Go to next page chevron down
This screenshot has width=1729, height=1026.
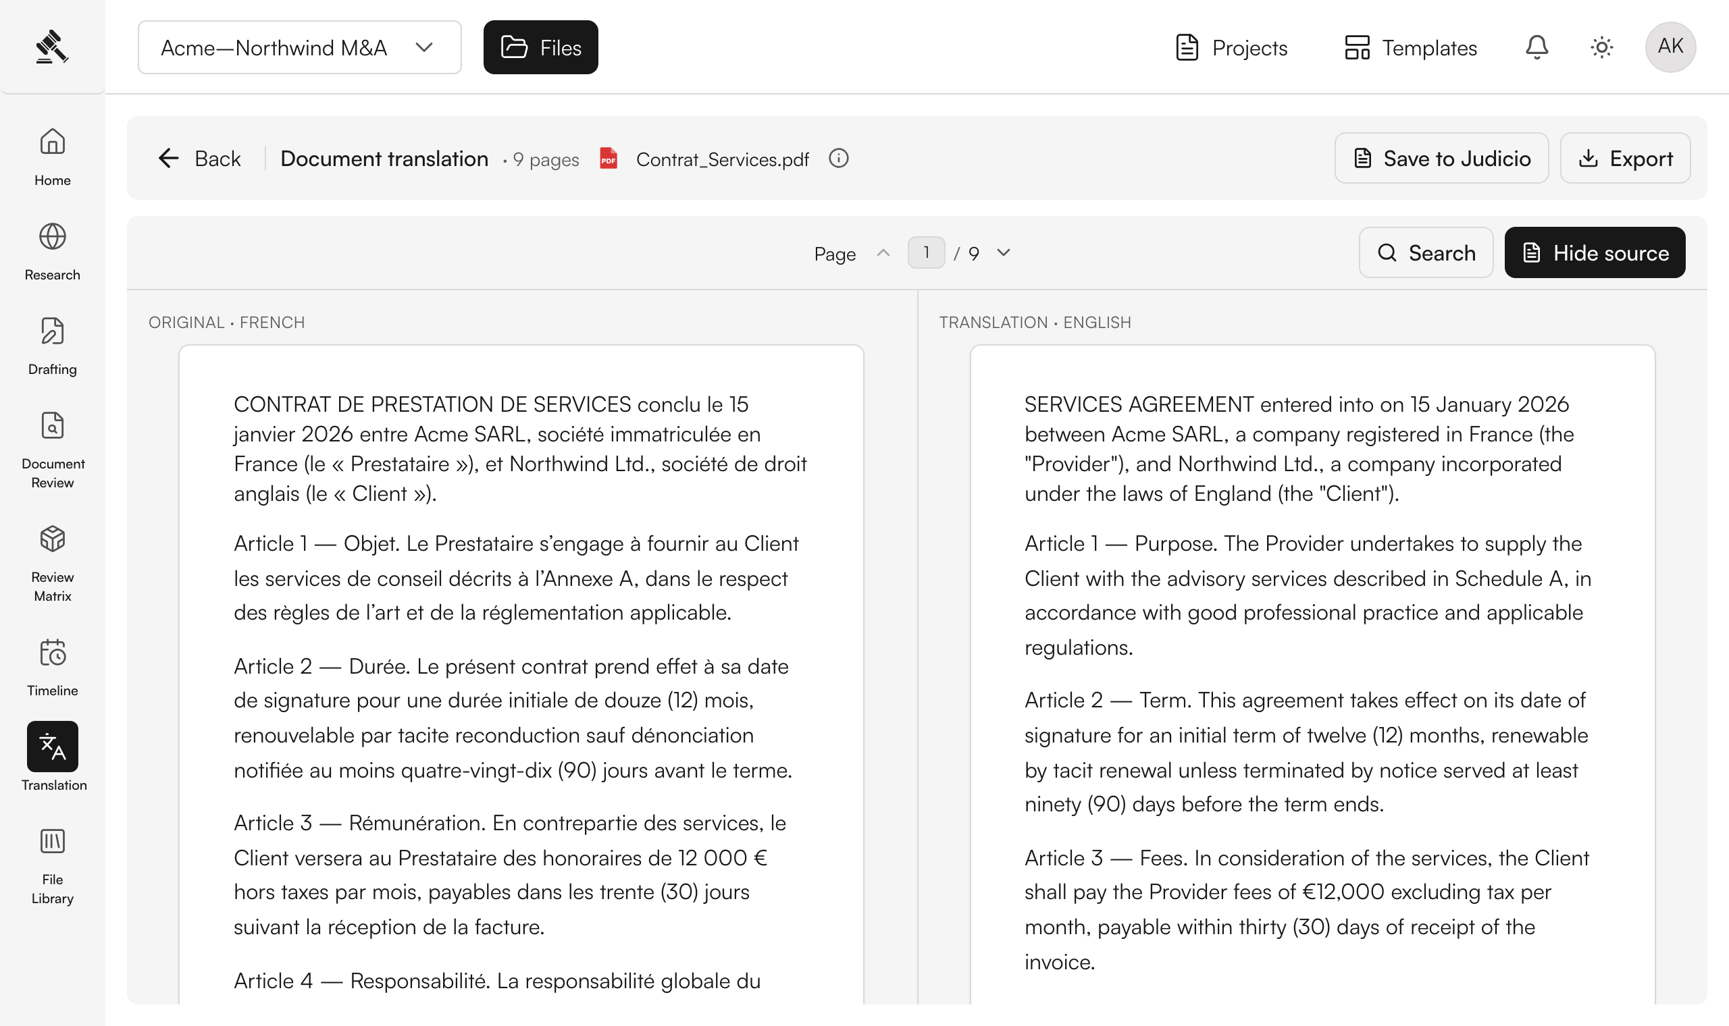pyautogui.click(x=1004, y=252)
